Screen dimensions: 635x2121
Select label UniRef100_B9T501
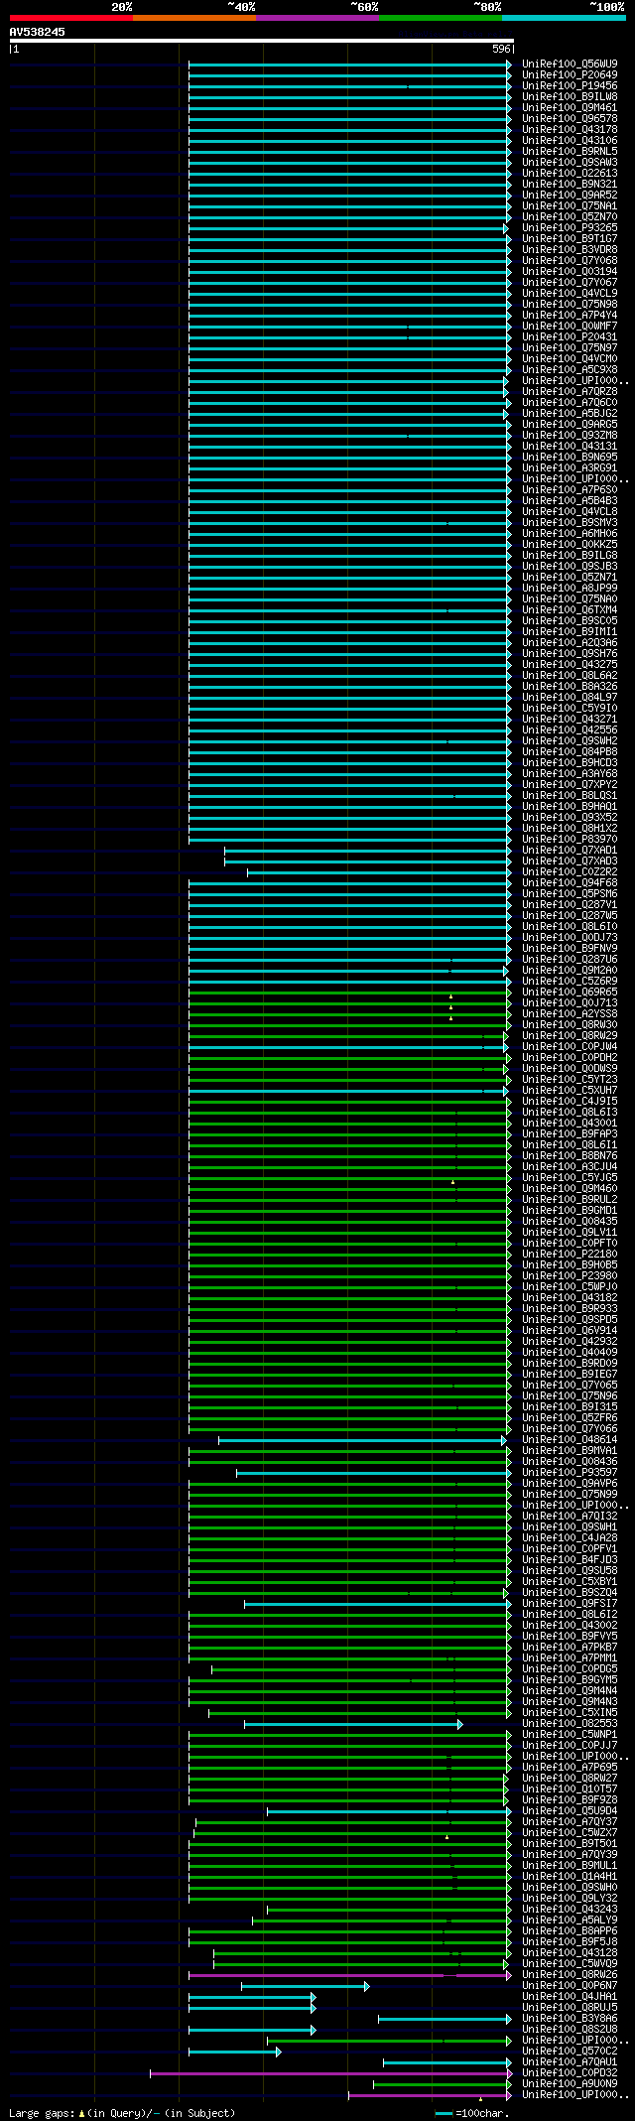pyautogui.click(x=570, y=1843)
